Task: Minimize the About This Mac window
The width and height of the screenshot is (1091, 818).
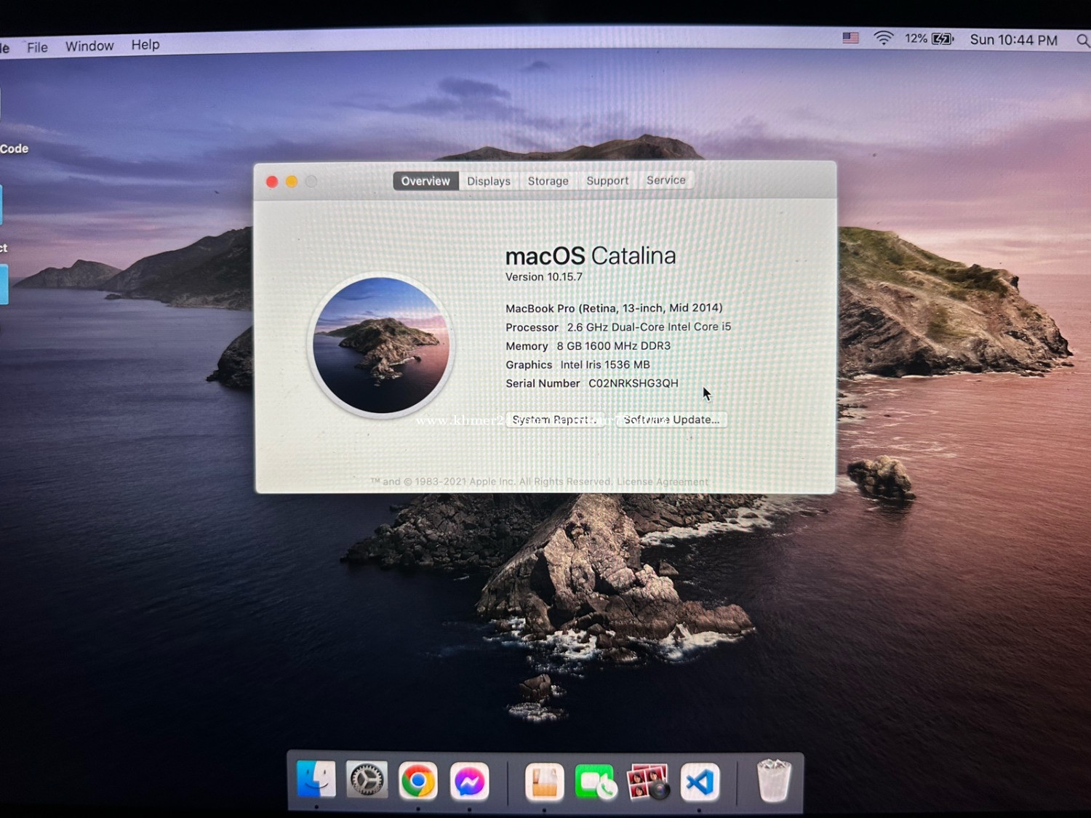Action: click(x=292, y=182)
